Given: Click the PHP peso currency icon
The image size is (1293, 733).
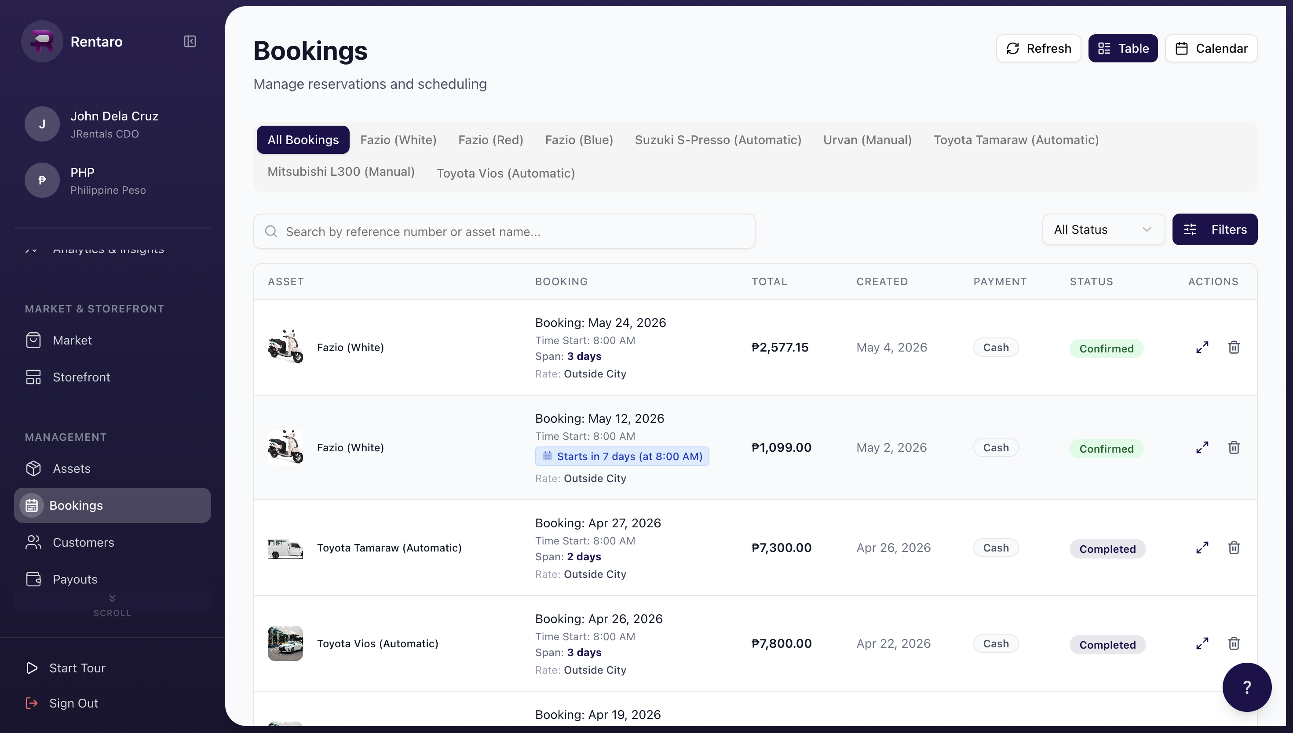Looking at the screenshot, I should click(x=42, y=180).
